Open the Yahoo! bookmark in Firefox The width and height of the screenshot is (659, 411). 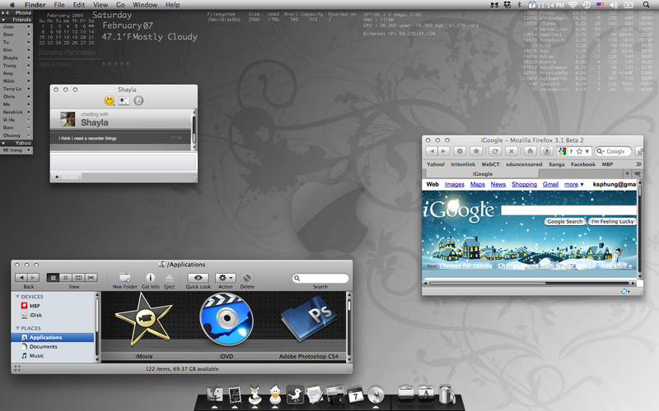coord(436,164)
